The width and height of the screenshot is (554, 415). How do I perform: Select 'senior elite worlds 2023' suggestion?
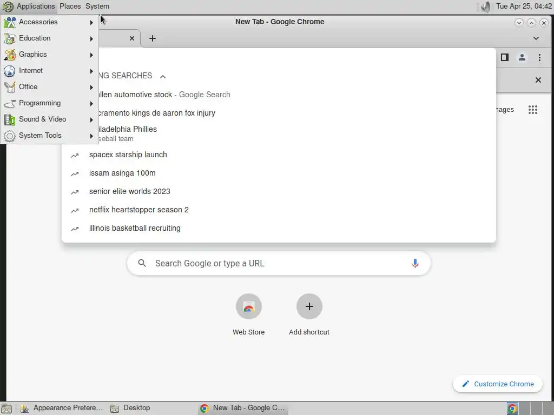[x=279, y=191]
